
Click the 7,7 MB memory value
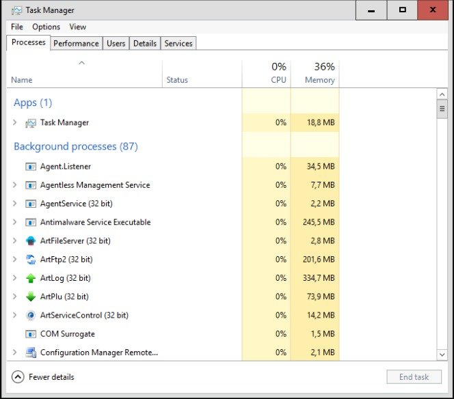(x=323, y=185)
